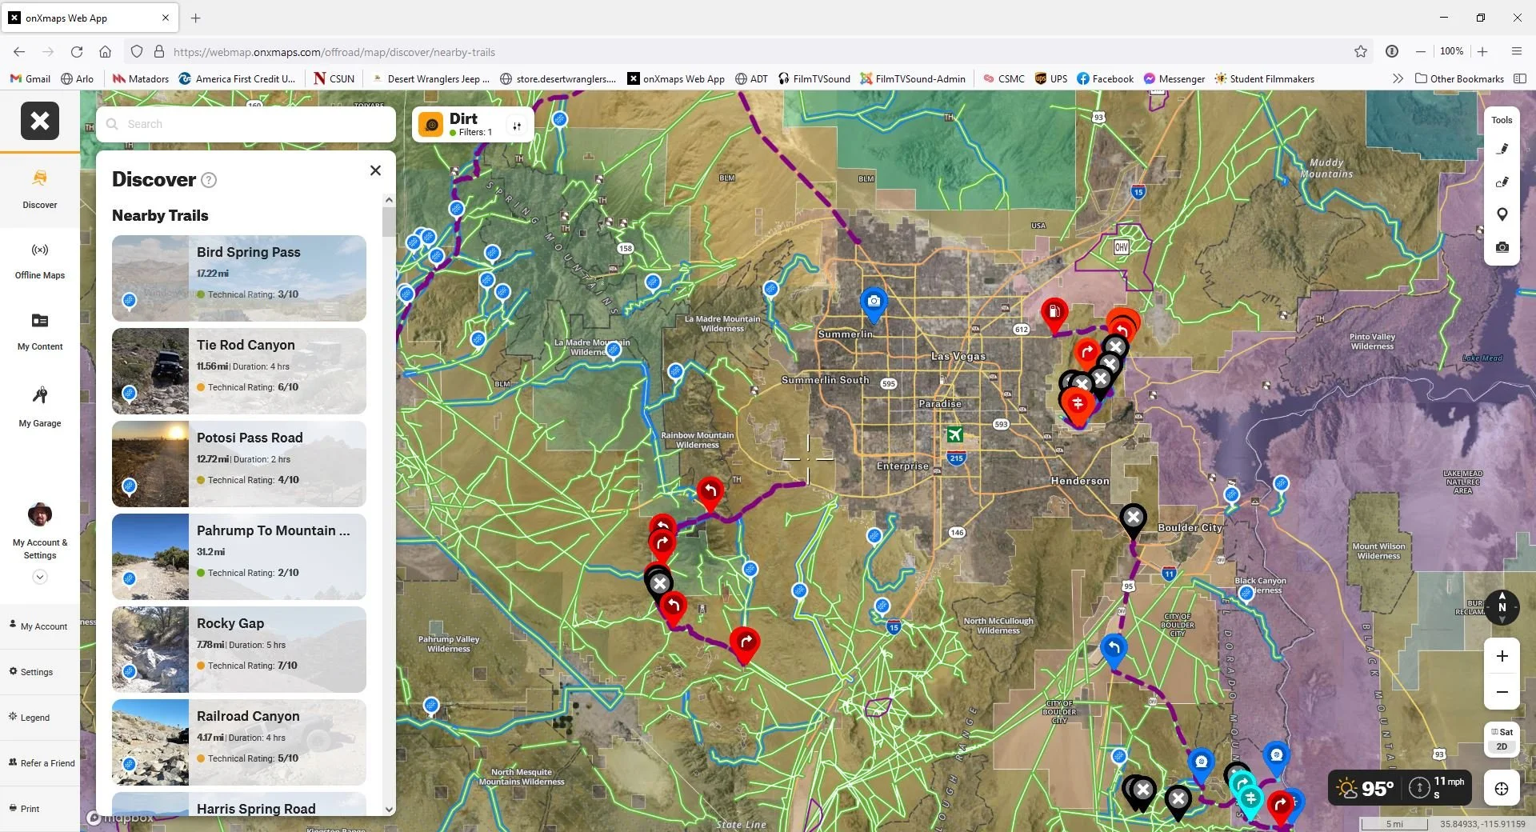Open the Desert Wranglers Jeep bookmark
The height and width of the screenshot is (832, 1536).
pos(432,78)
